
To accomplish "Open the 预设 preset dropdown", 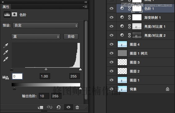I will point(46,25).
